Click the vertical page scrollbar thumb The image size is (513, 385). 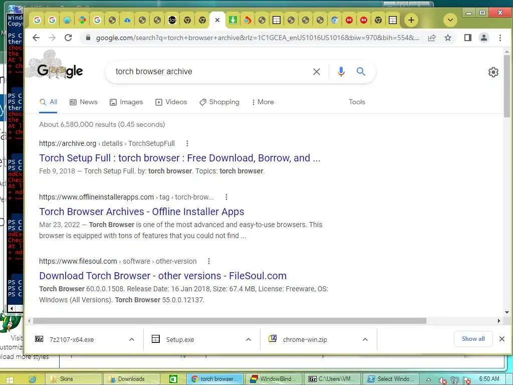click(507, 86)
